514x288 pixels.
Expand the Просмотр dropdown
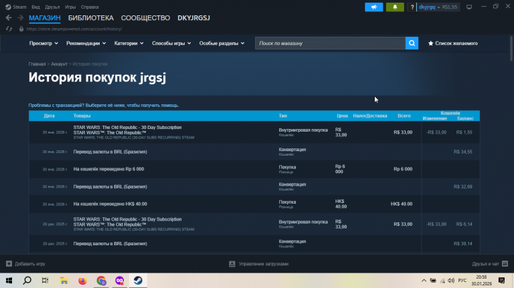(x=44, y=43)
